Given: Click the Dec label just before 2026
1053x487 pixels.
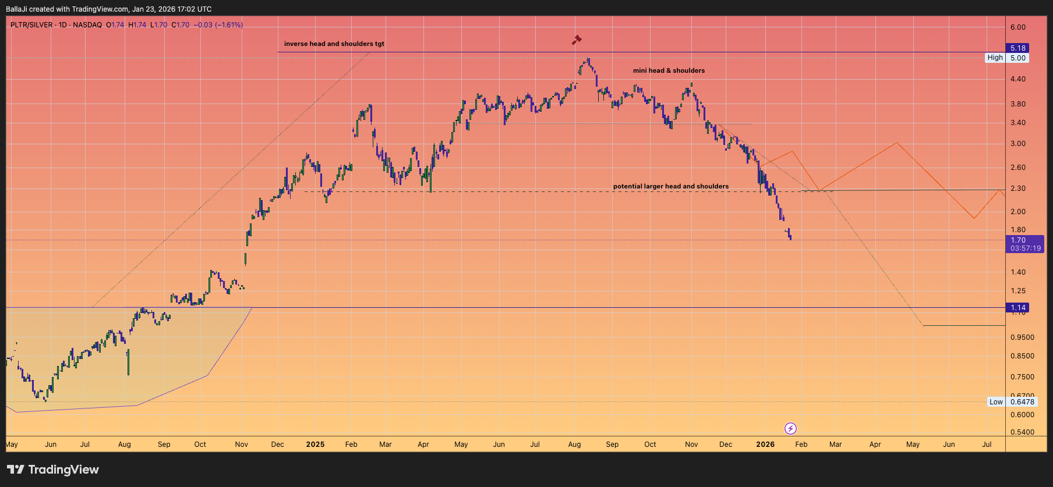Looking at the screenshot, I should (x=726, y=445).
